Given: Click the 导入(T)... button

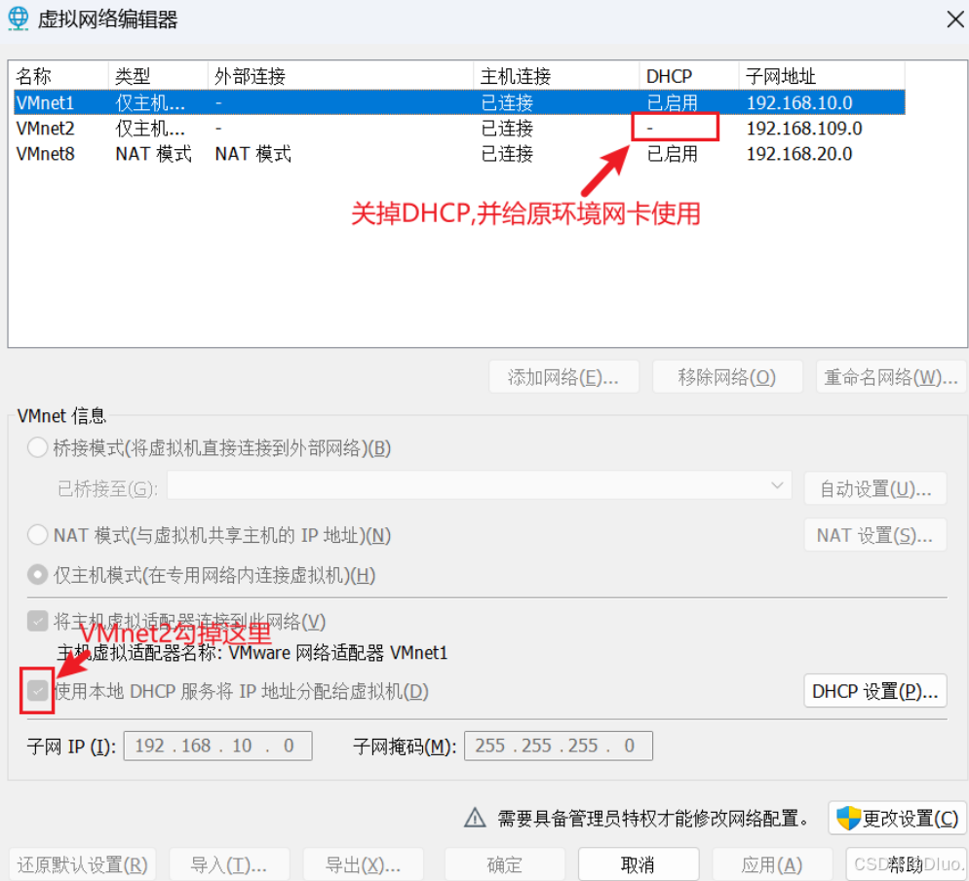Looking at the screenshot, I should (x=229, y=864).
